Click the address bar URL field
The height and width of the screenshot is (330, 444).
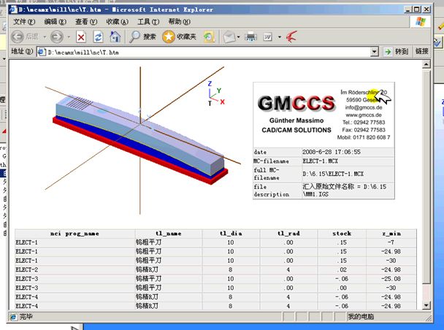(208, 52)
